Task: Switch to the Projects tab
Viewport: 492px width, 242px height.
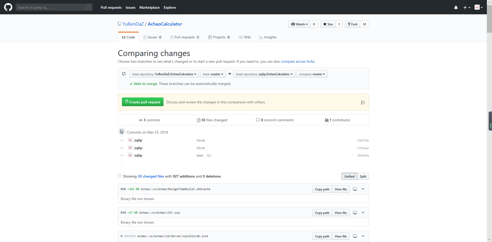Action: (219, 37)
